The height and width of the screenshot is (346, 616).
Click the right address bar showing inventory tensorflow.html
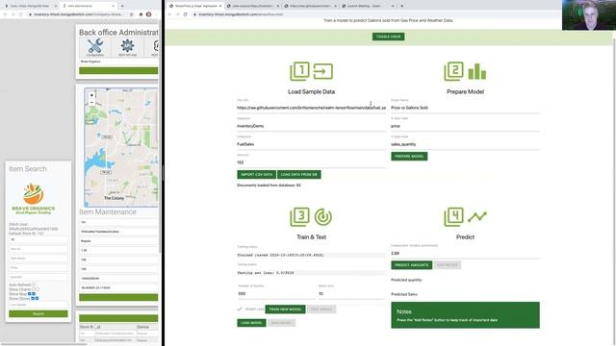pyautogui.click(x=241, y=14)
